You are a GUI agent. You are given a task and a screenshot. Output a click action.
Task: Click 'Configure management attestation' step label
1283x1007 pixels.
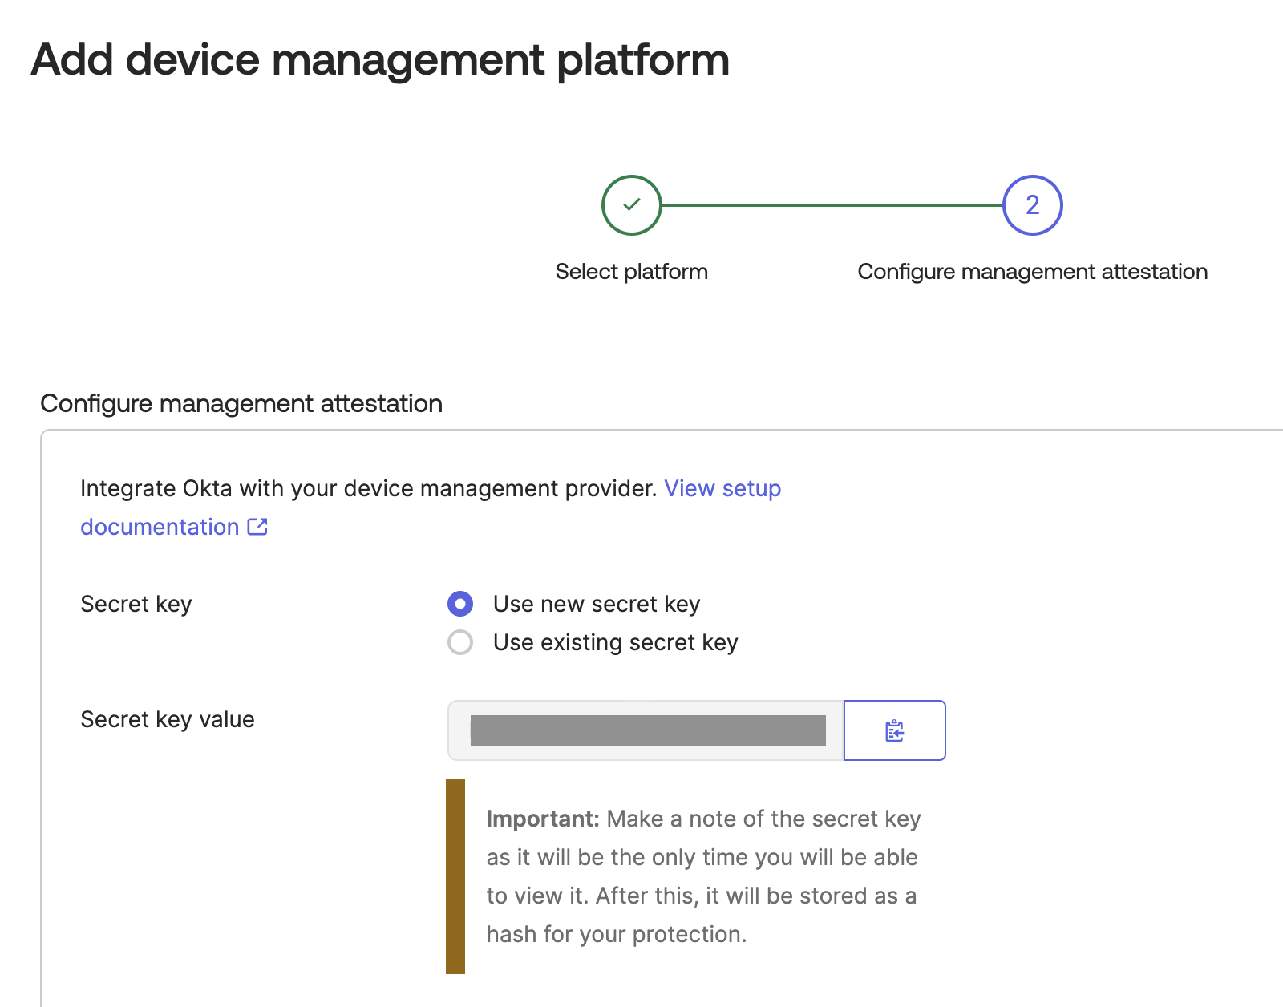(1032, 272)
